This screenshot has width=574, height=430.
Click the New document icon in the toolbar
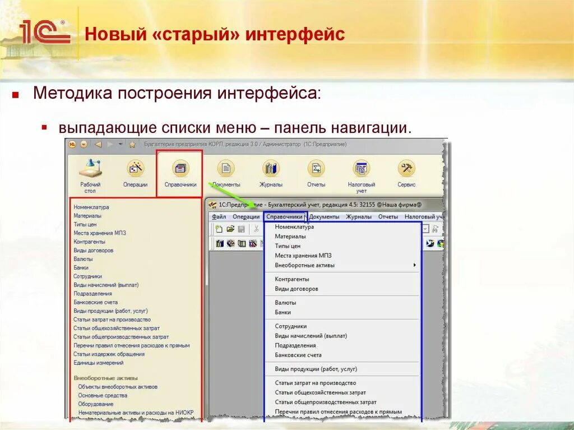point(218,229)
